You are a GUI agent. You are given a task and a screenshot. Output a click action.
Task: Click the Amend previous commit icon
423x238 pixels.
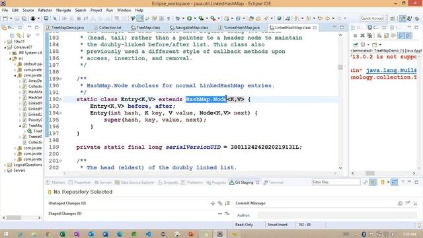click(x=401, y=203)
